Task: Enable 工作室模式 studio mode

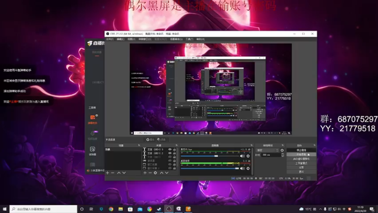Action: click(301, 163)
